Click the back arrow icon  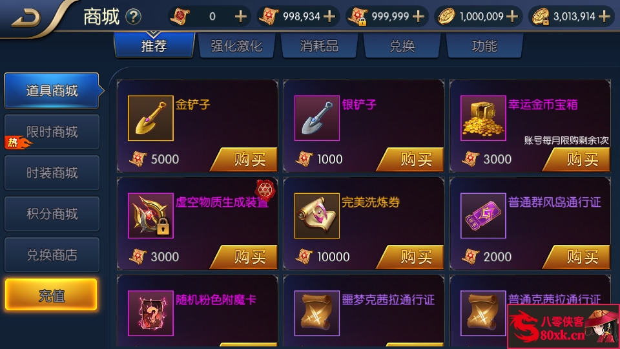[26, 17]
